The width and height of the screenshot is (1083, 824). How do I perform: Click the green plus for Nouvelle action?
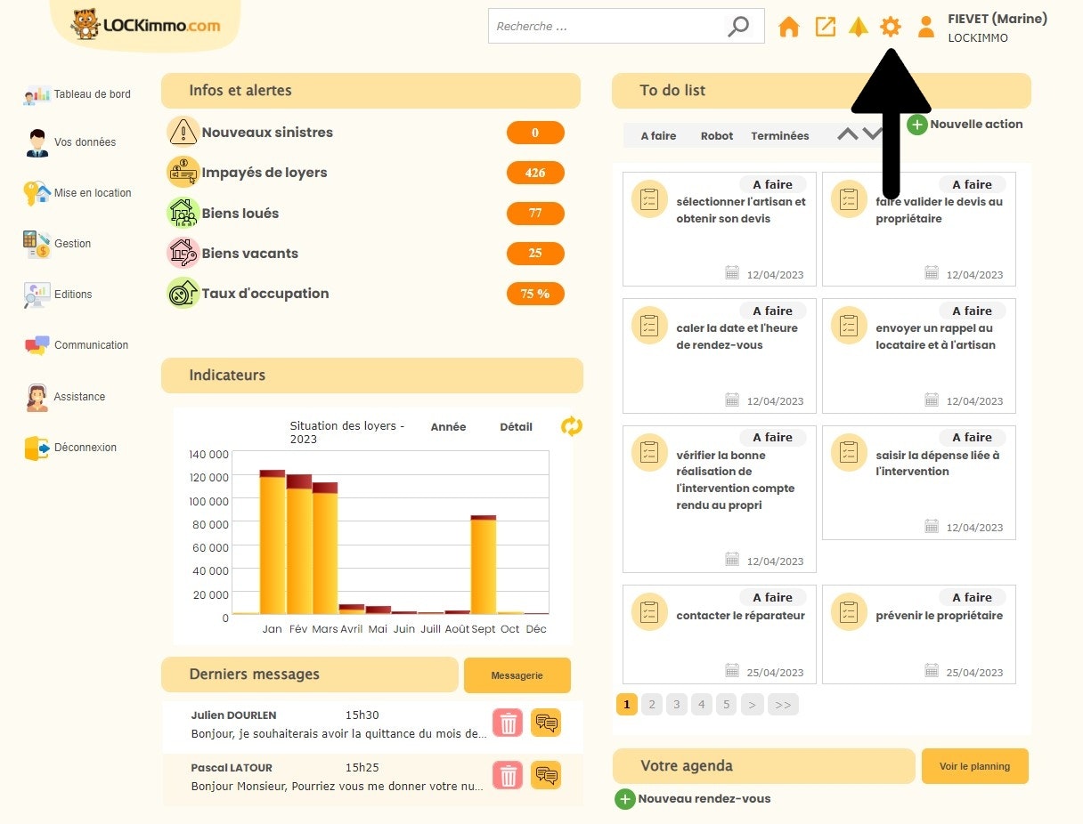[916, 125]
